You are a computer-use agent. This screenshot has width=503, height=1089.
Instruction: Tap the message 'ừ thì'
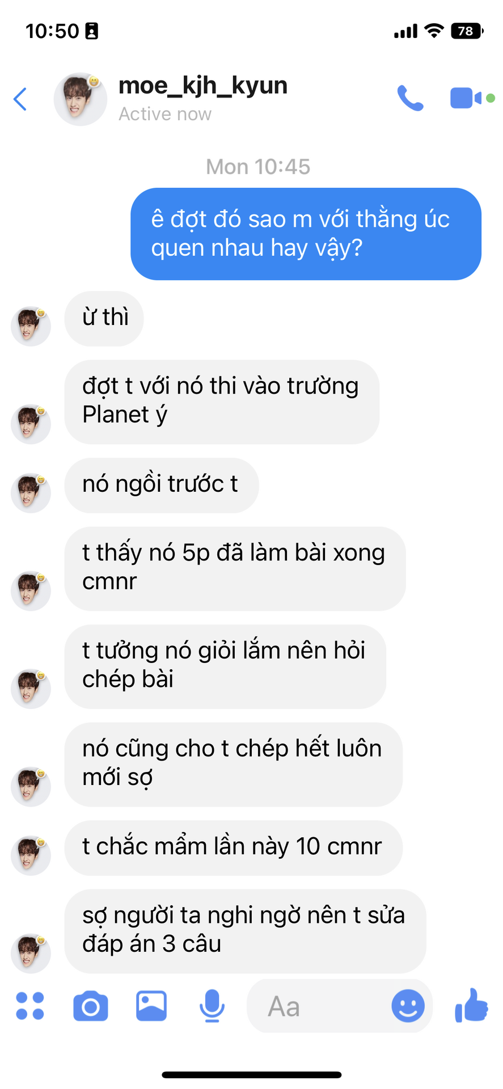[x=104, y=318]
